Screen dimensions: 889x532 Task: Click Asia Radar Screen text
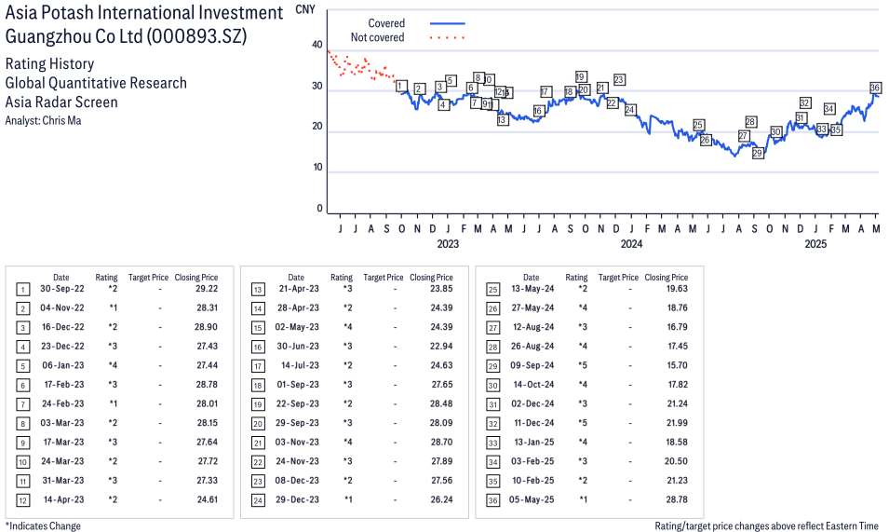pos(61,102)
